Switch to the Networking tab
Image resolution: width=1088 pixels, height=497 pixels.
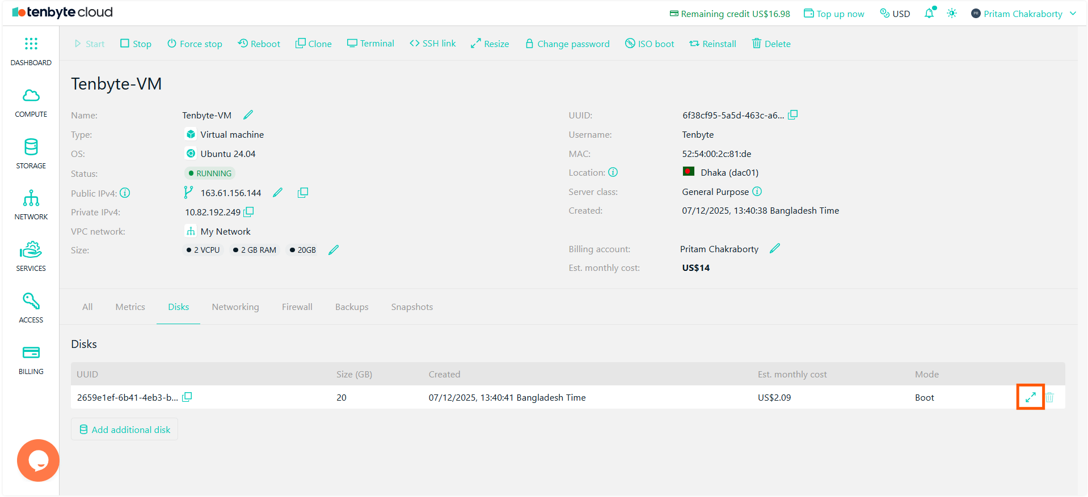coord(235,307)
